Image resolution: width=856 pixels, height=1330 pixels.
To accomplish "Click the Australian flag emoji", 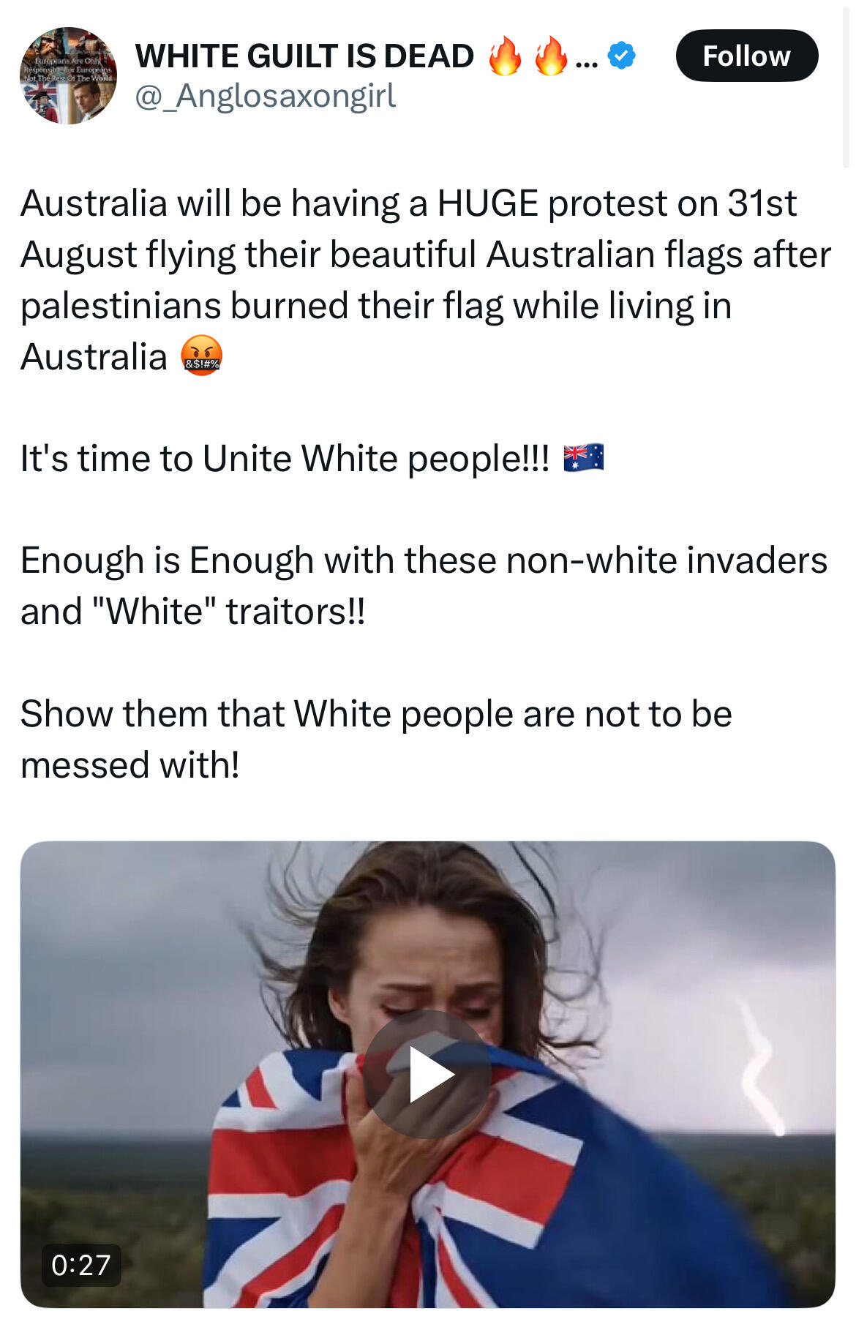I will [x=584, y=458].
